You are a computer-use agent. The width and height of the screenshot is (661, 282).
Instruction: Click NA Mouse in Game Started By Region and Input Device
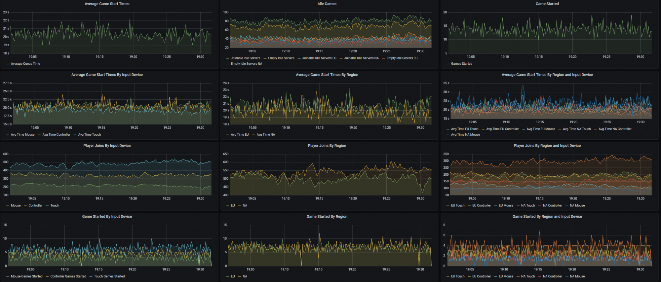[x=577, y=277]
